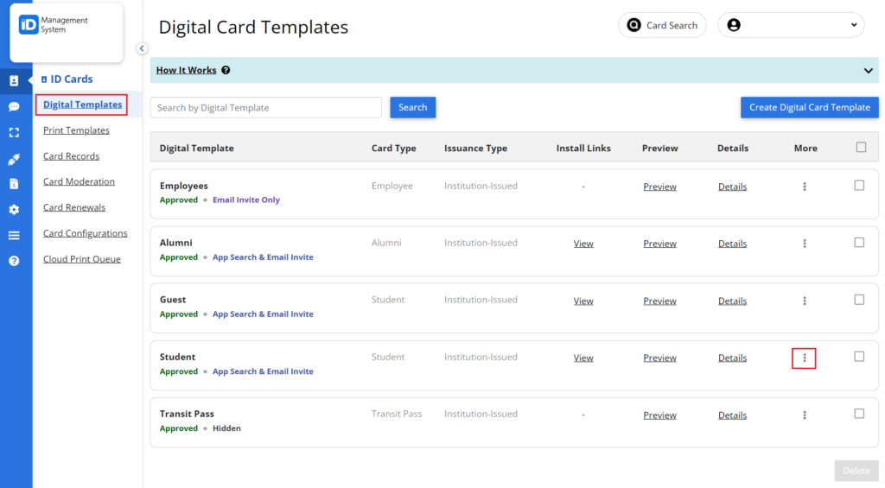Click the Issuance Type column header

point(475,149)
